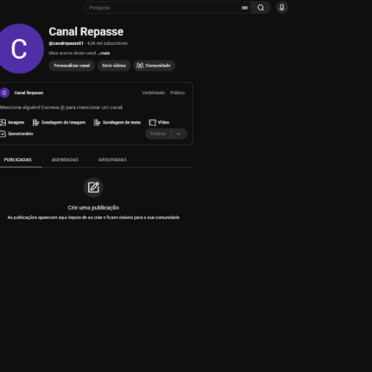Image resolution: width=372 pixels, height=372 pixels.
Task: Change Visibilidade Público setting
Action: (177, 93)
